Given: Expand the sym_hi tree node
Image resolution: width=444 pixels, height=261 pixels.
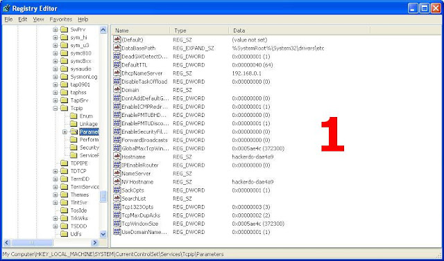Looking at the screenshot, I should 55,37.
